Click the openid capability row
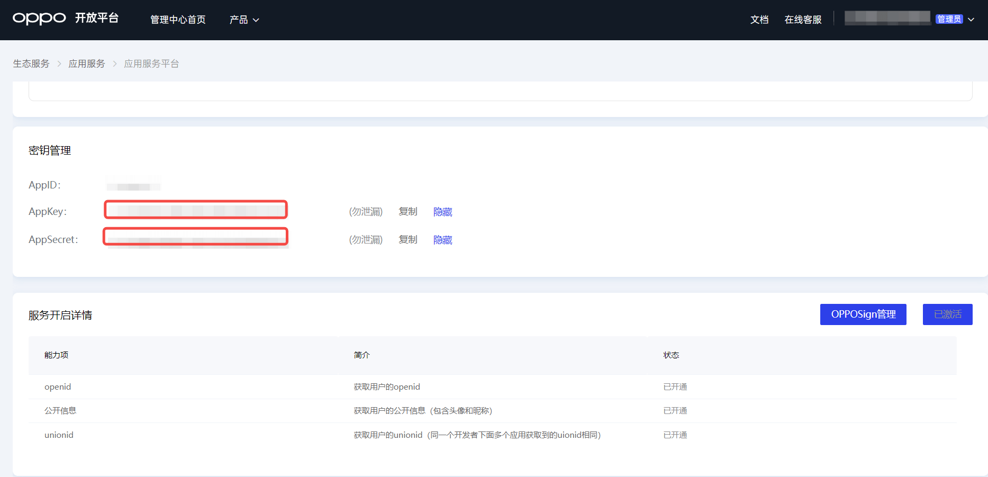Image resolution: width=988 pixels, height=477 pixels. tap(58, 387)
